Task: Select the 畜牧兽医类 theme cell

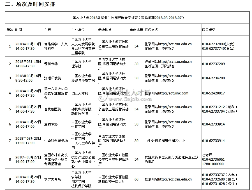Action: (52, 109)
